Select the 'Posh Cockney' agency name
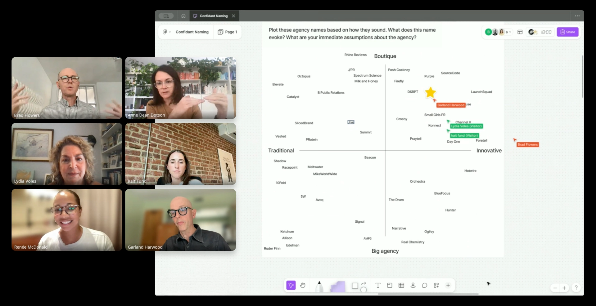The image size is (596, 306). 399,70
